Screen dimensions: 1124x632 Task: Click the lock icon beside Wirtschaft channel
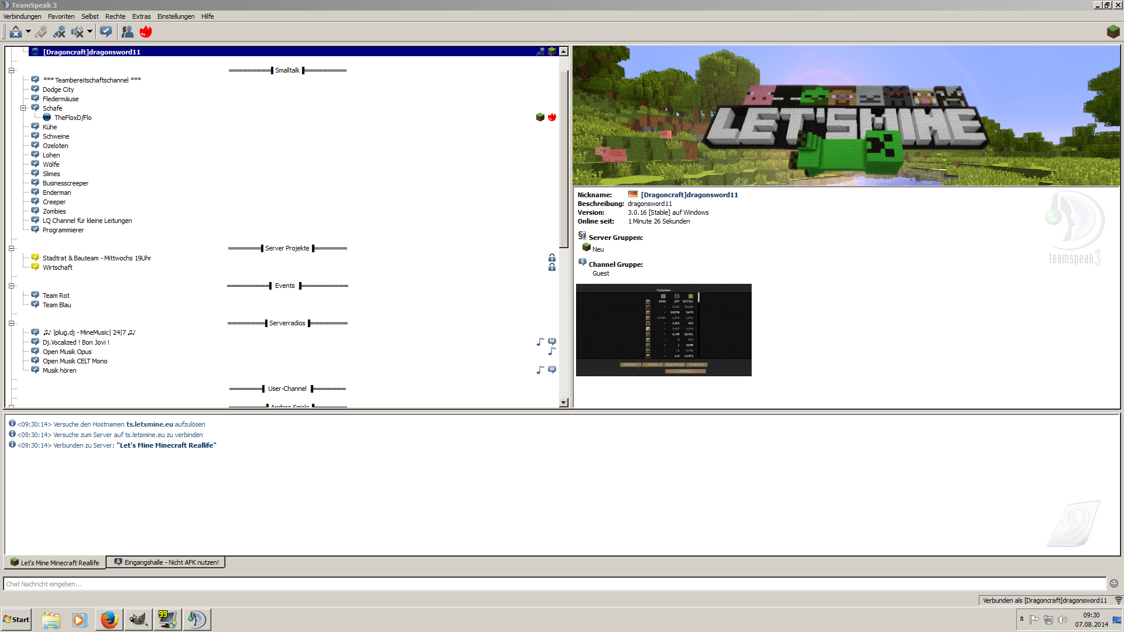pyautogui.click(x=551, y=267)
